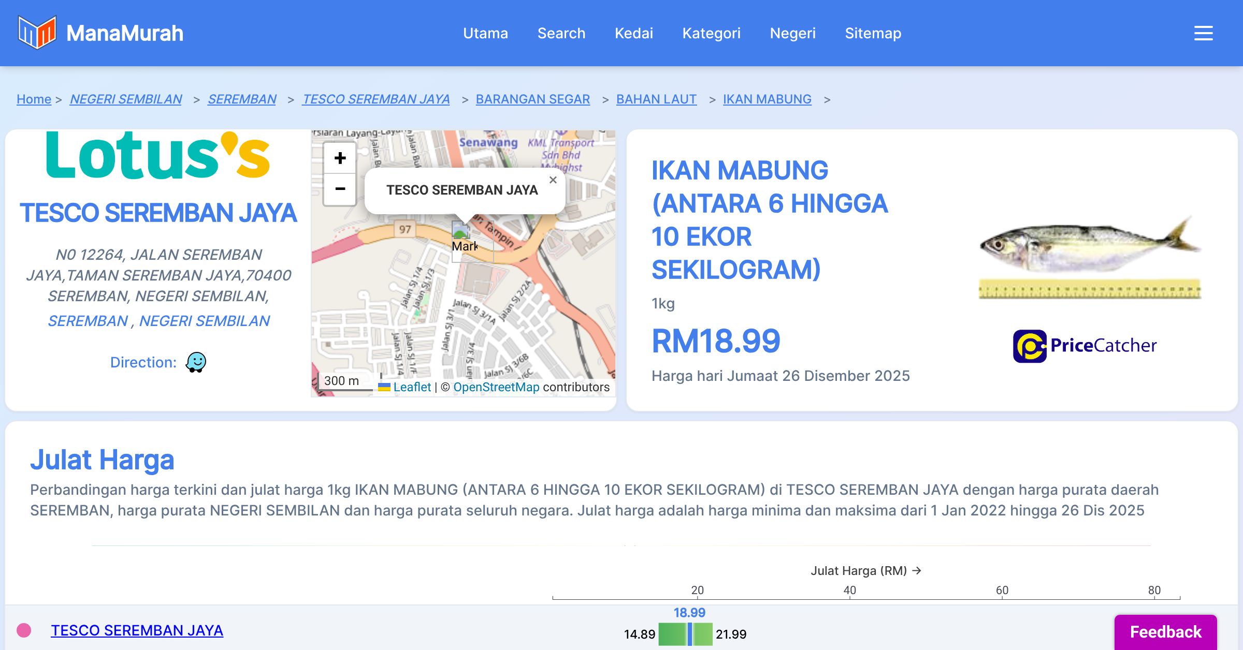Click the ManaMurah logo icon
This screenshot has width=1243, height=650.
click(37, 33)
